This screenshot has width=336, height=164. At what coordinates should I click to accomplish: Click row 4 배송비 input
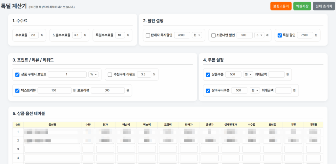[126, 158]
